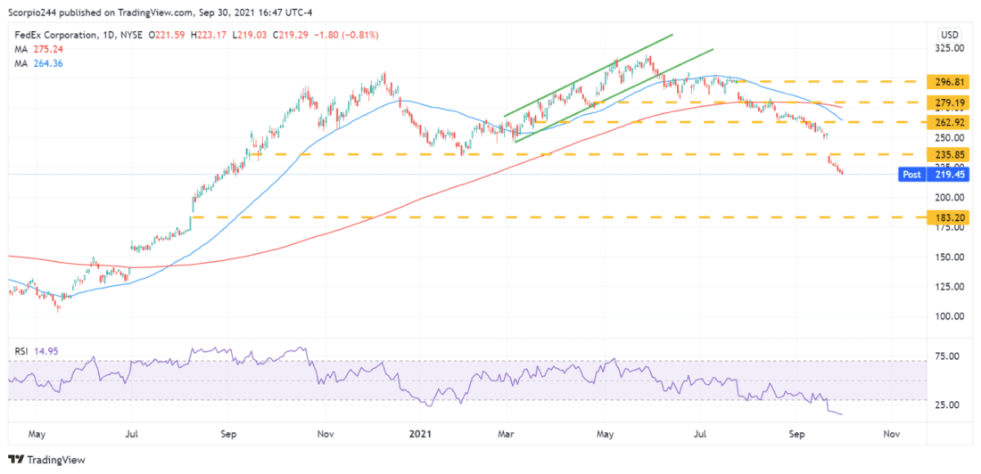Click the 325.00 axis value

click(949, 48)
